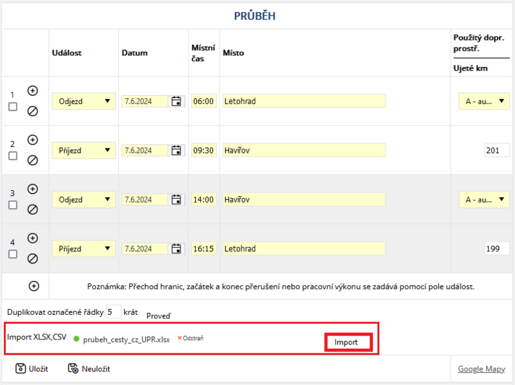Insert a row after row 4 (plus icon)
Image resolution: width=515 pixels, height=385 pixels.
[x=33, y=238]
